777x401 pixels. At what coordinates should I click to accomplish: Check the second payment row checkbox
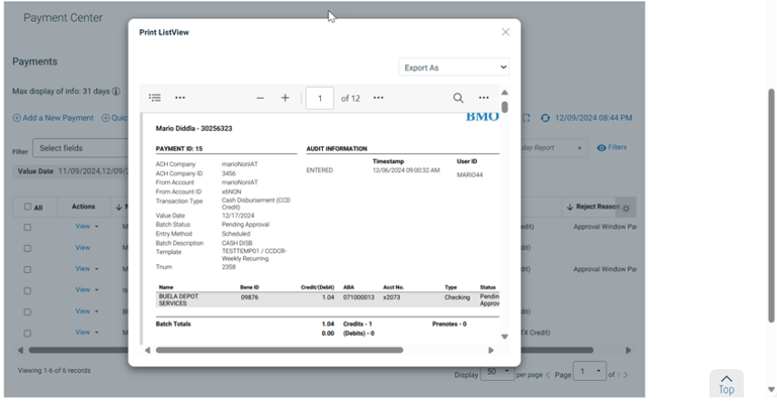pyautogui.click(x=27, y=249)
